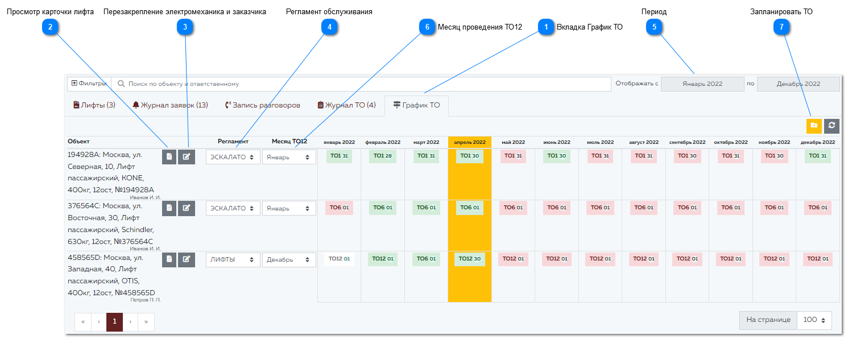848x339 pixels.
Task: Open regulation dropdown for object 194928A
Action: (x=233, y=157)
